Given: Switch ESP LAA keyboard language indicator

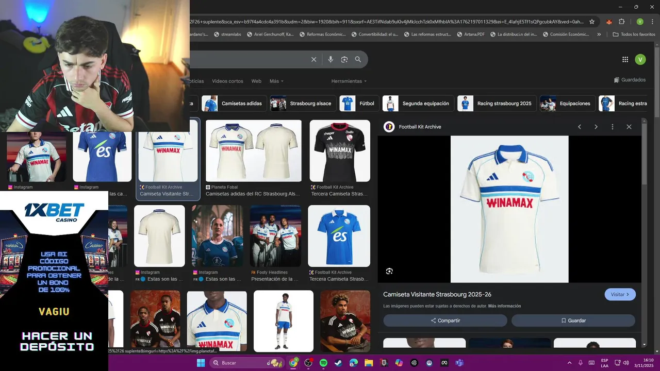Looking at the screenshot, I should coord(604,363).
